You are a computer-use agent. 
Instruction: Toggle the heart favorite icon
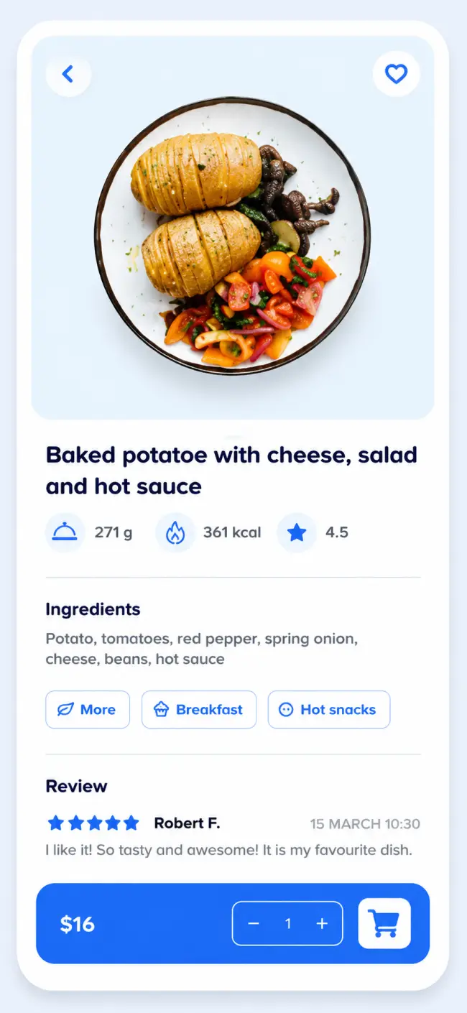pos(396,73)
